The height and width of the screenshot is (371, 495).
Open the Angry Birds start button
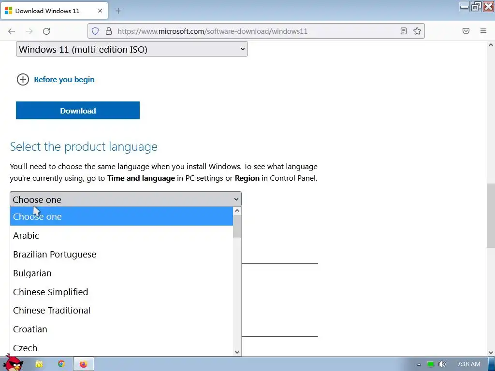13,363
